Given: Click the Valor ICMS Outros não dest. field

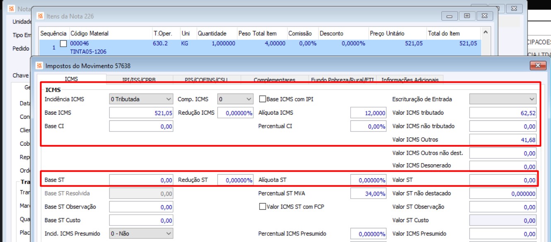Looking at the screenshot, I should pyautogui.click(x=503, y=153).
